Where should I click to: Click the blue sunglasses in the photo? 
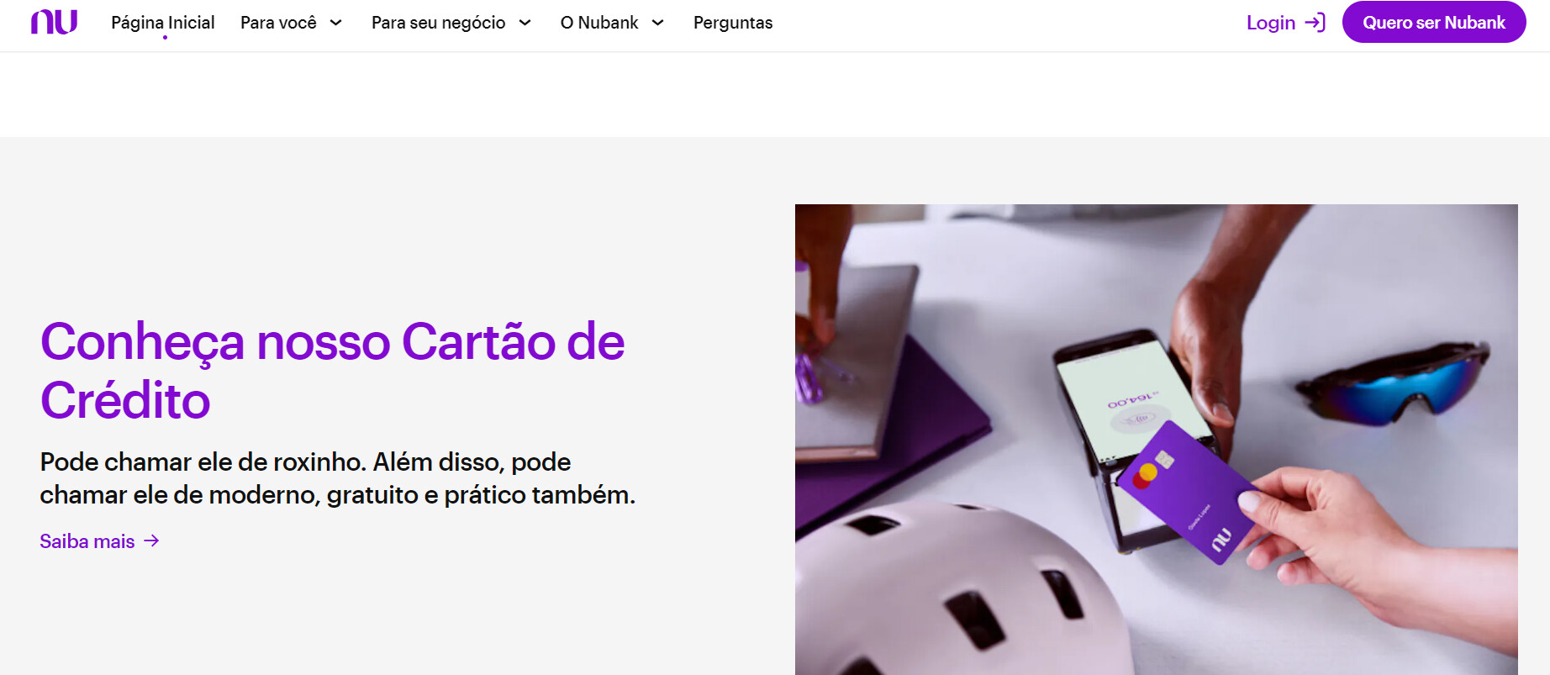tap(1393, 382)
